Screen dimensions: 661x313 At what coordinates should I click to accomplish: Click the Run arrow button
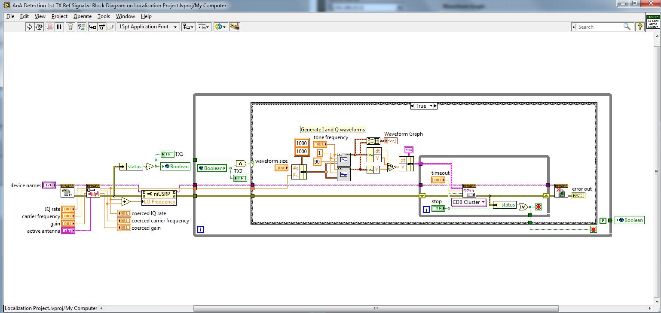tap(30, 27)
